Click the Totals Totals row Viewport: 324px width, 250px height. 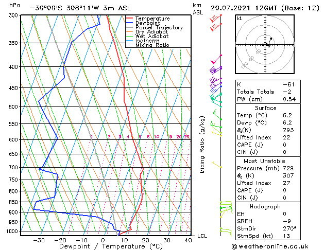268,92
